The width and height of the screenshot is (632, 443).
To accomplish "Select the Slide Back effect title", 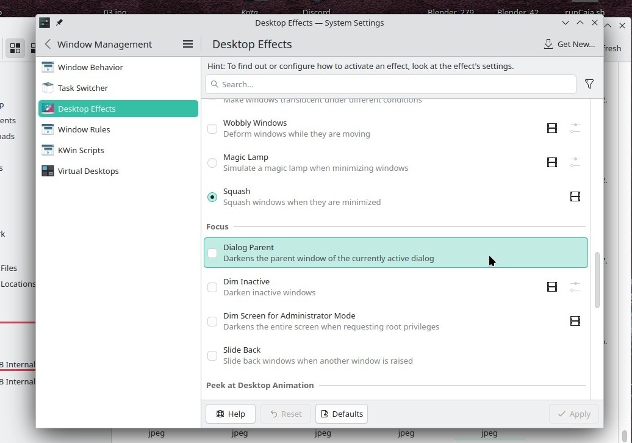I will 242,350.
